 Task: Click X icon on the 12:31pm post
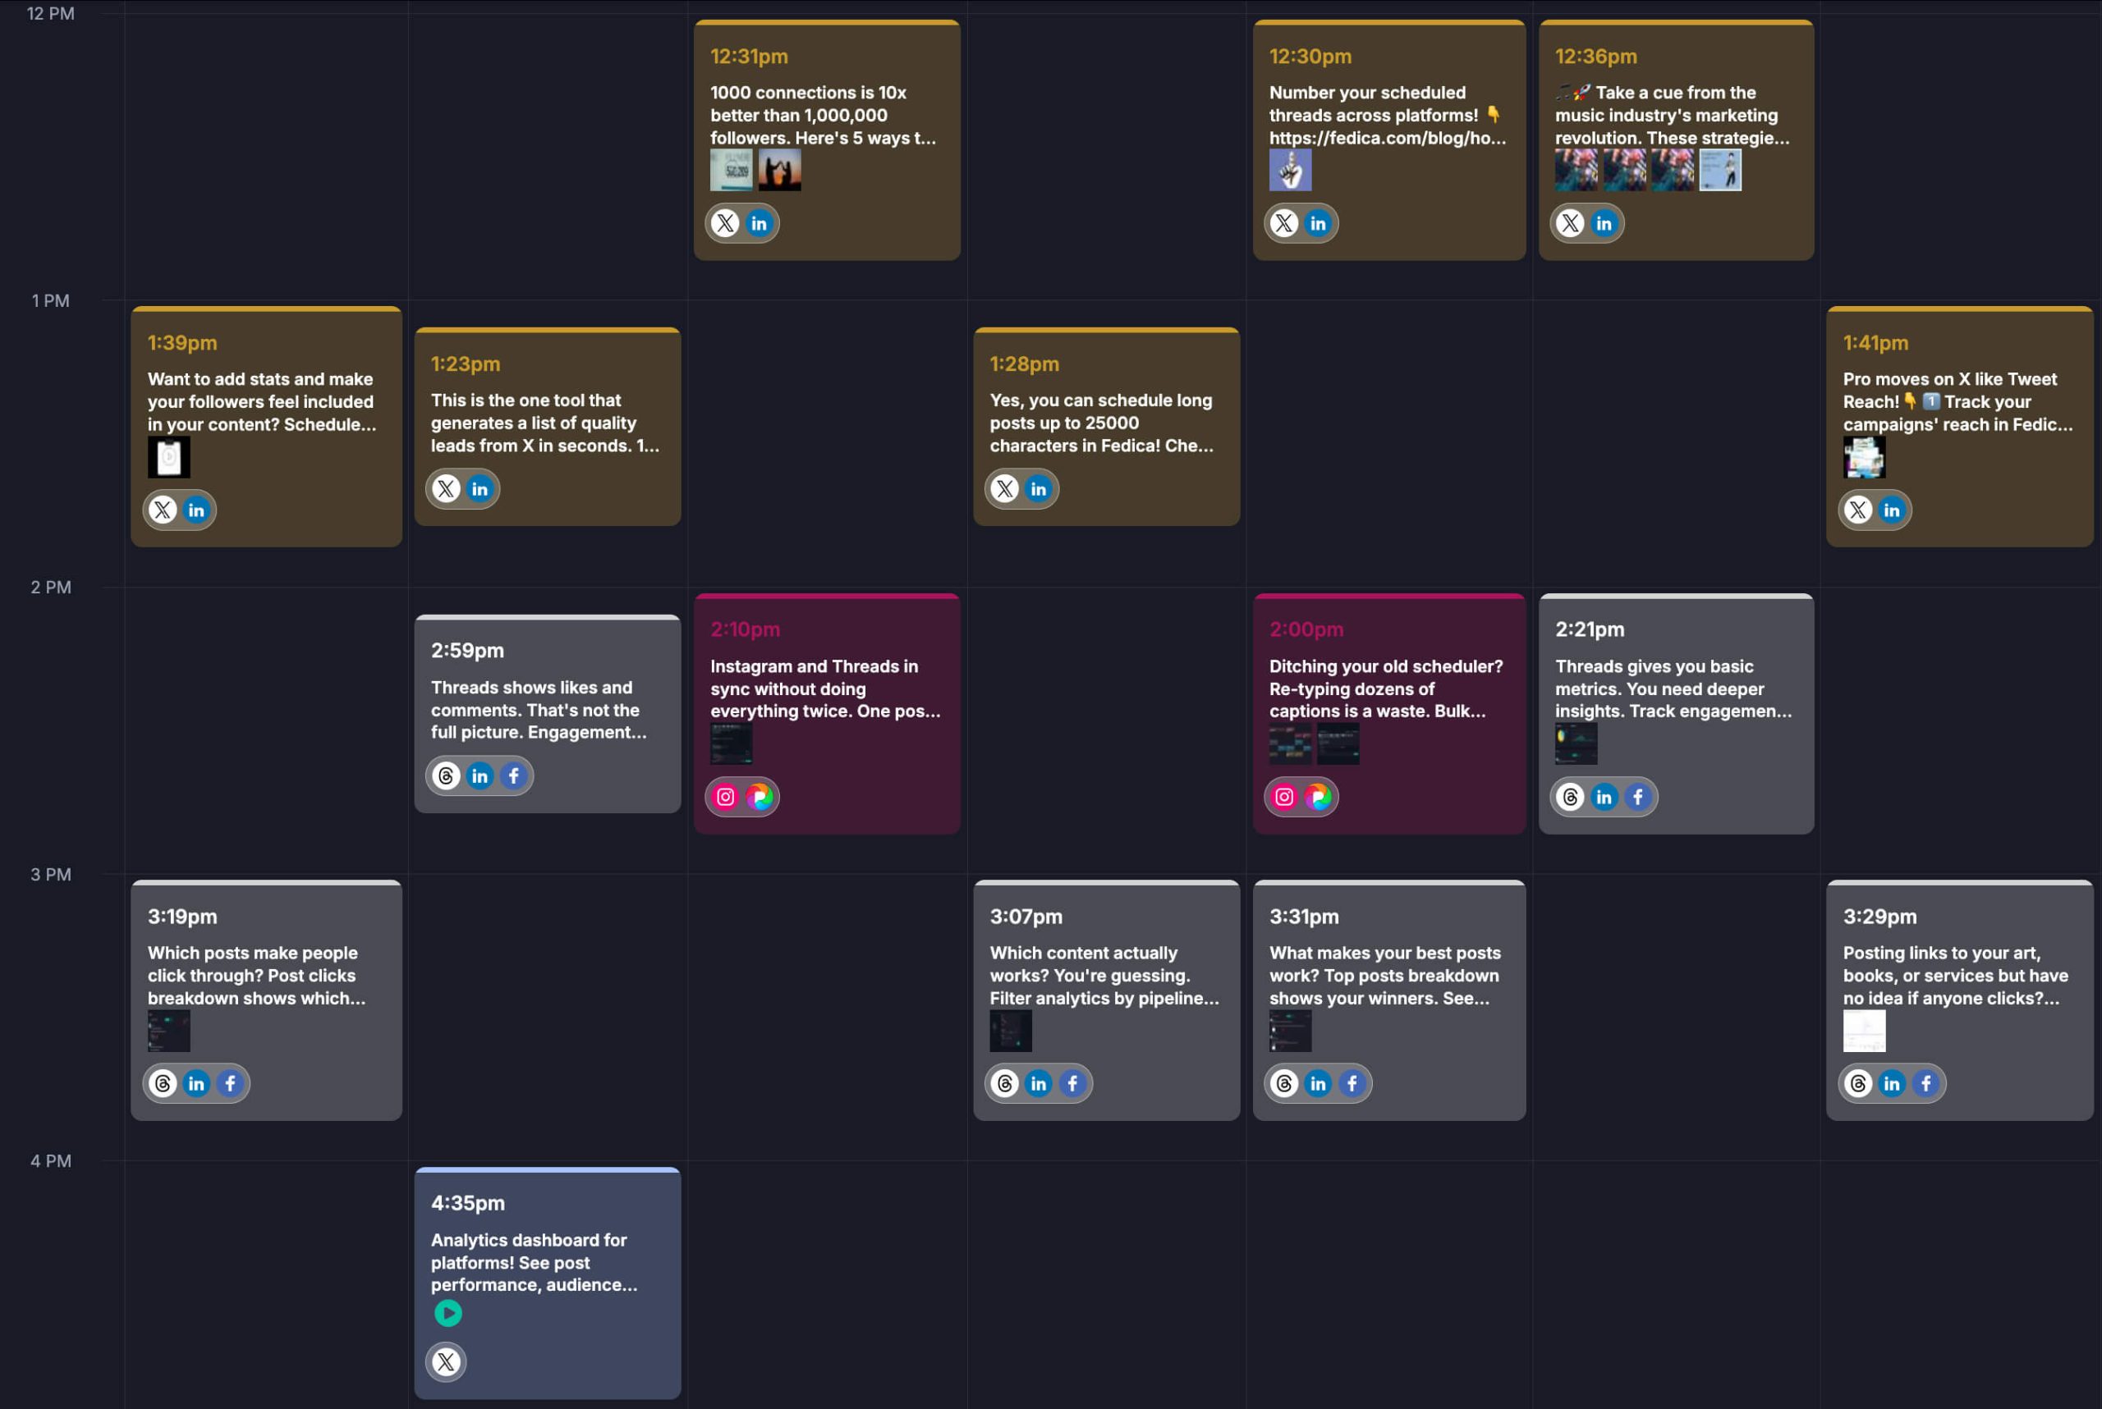coord(726,223)
